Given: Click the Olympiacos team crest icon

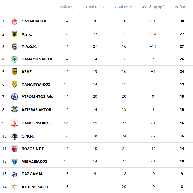Looking at the screenshot, I should (x=14, y=21).
